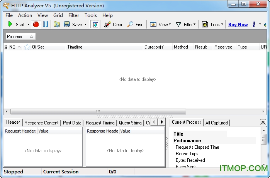Screen dimensions: 270x178
Task: Click the Buy Now link
Action: tap(238, 25)
